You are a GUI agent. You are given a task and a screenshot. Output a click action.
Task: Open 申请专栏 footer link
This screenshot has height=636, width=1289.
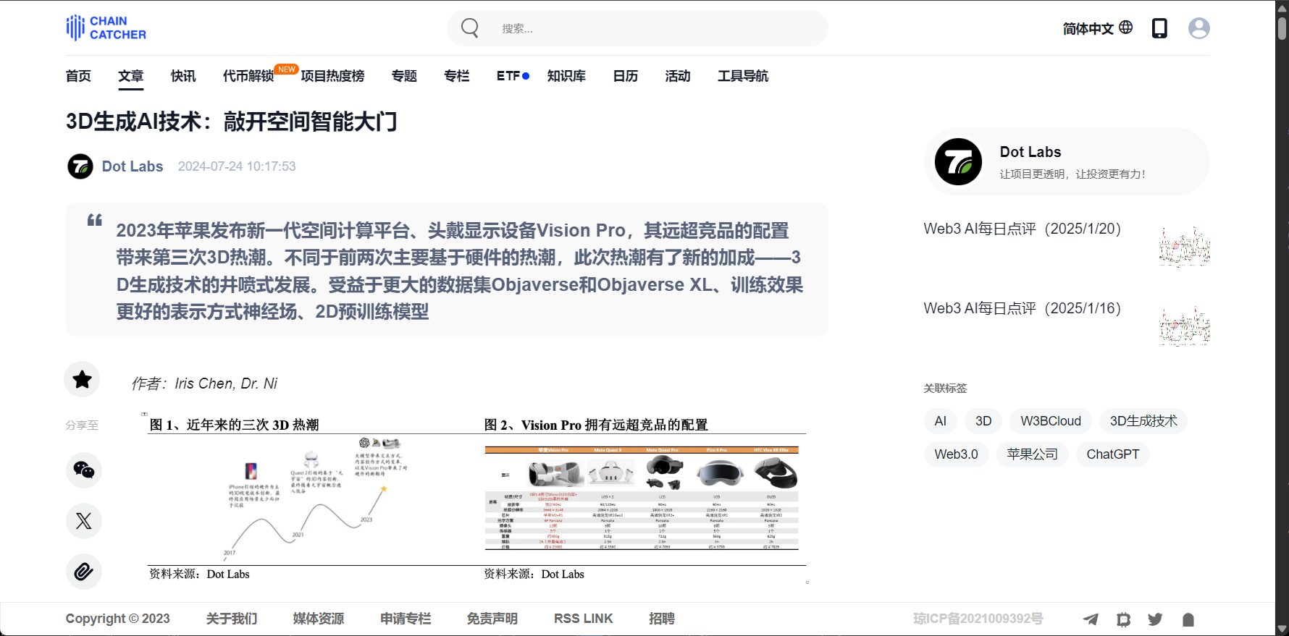406,619
